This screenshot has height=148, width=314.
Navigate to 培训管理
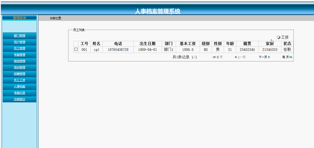(19, 68)
